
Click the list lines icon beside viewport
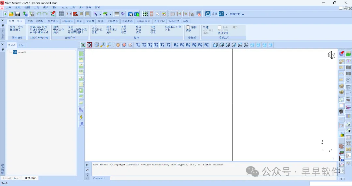(81, 110)
